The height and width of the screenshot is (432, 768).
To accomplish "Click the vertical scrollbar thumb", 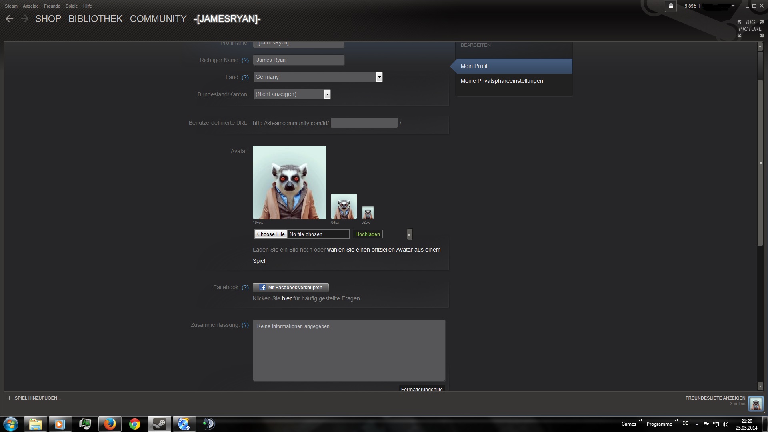I will tap(760, 163).
